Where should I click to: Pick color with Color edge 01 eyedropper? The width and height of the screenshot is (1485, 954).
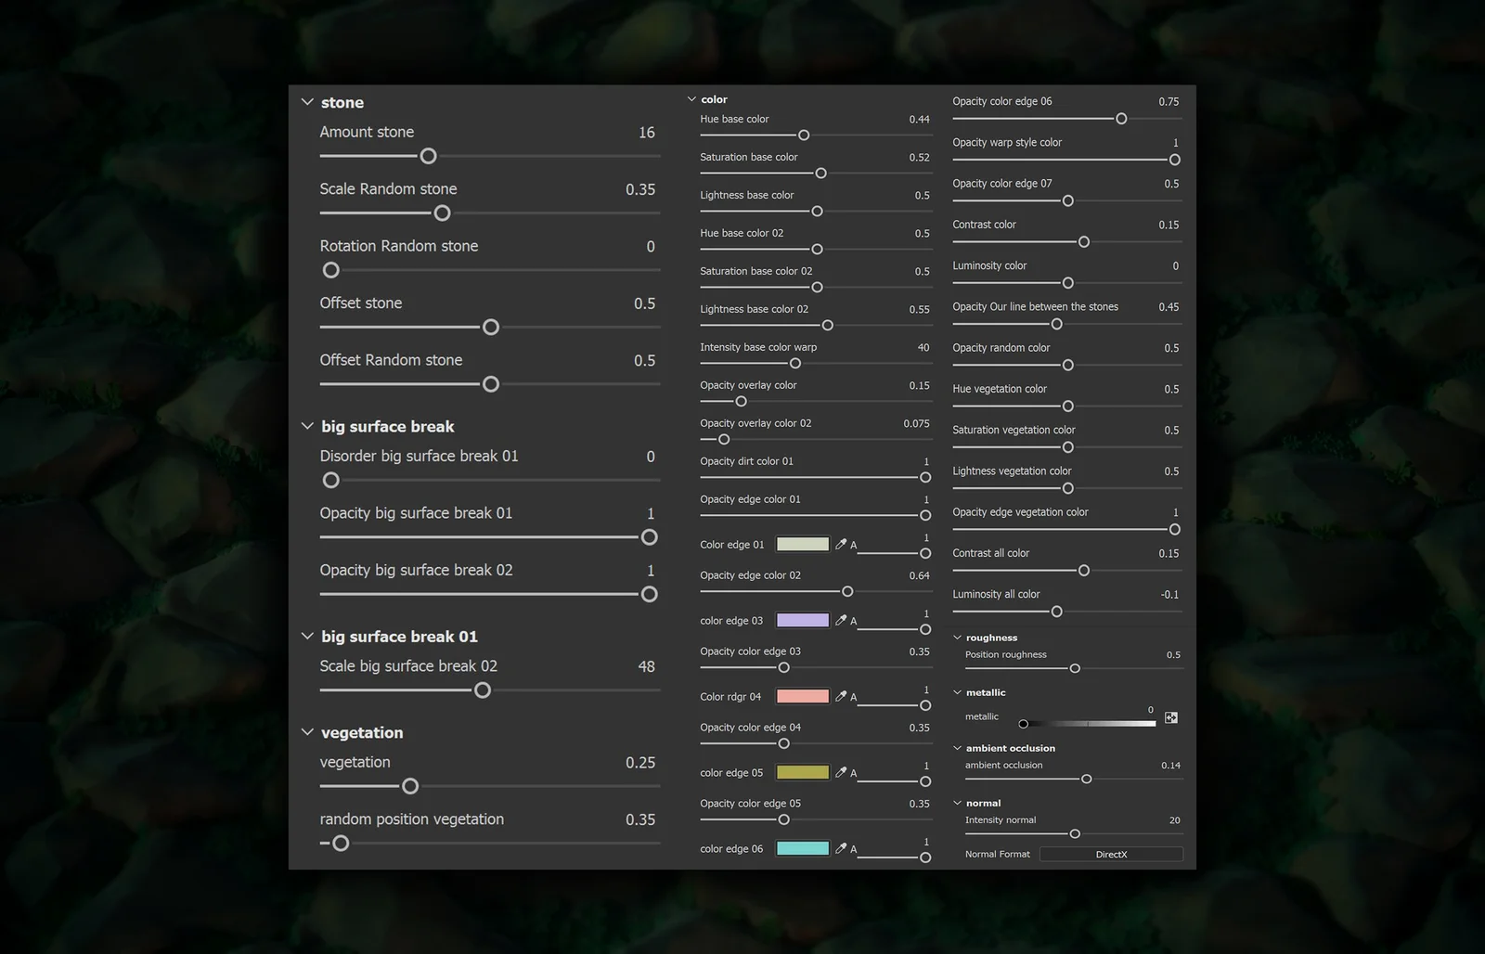841,545
